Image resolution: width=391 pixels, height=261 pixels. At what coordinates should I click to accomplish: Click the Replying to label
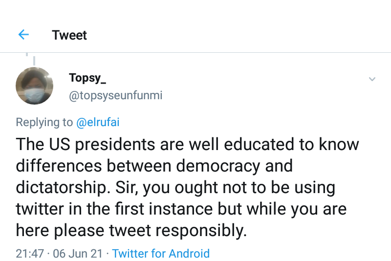click(43, 122)
